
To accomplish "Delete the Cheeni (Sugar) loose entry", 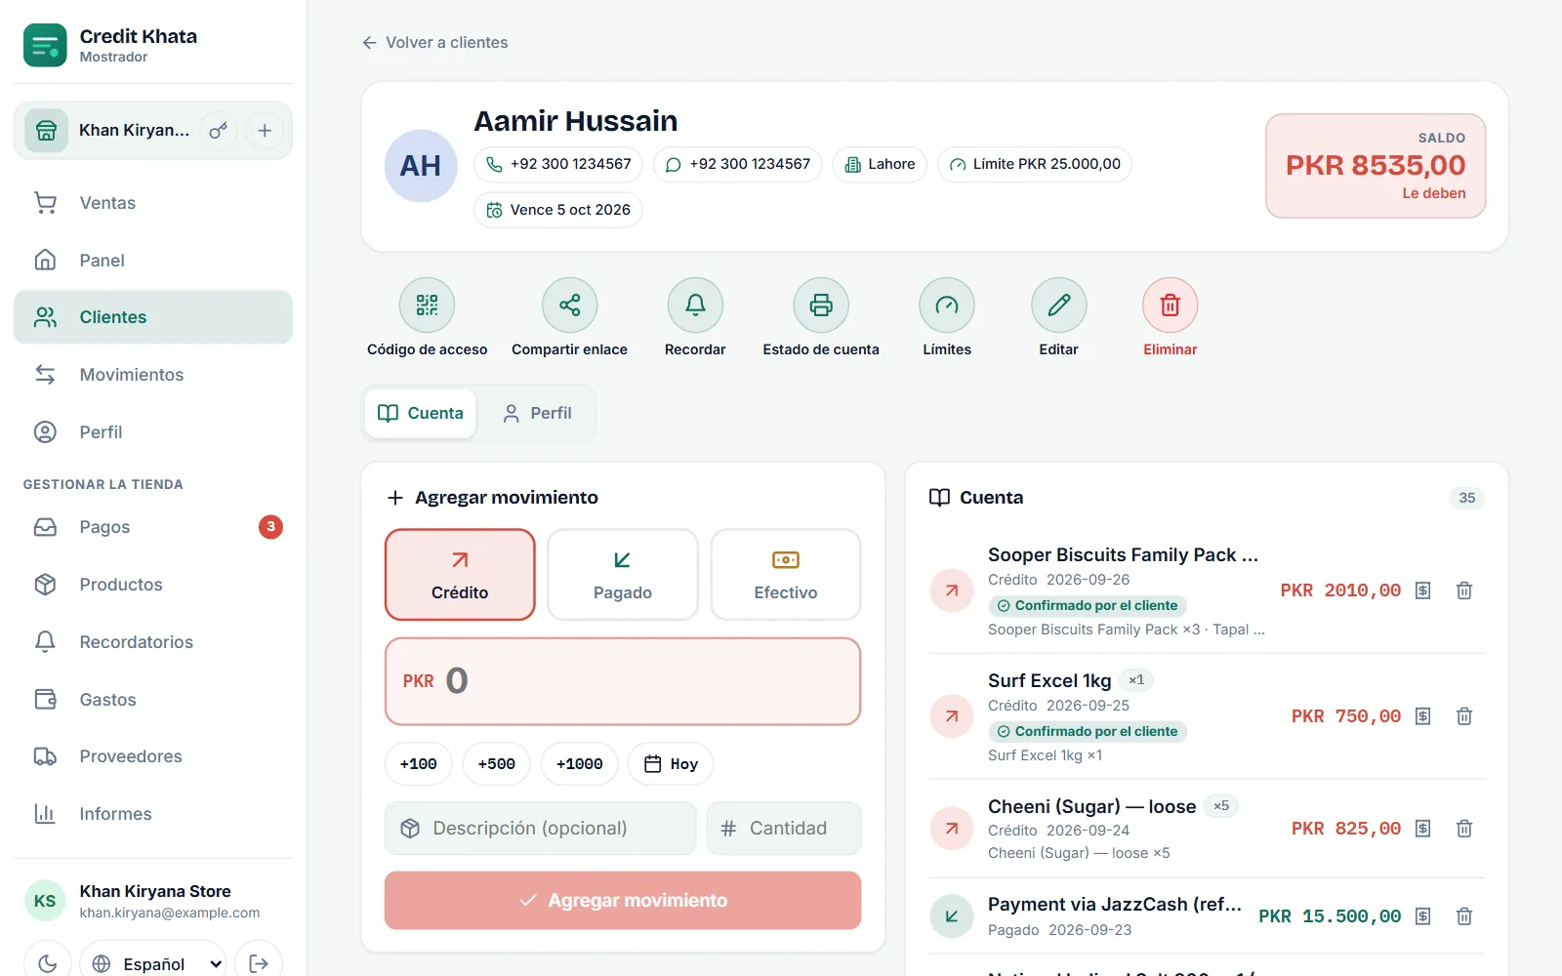I will [x=1464, y=829].
